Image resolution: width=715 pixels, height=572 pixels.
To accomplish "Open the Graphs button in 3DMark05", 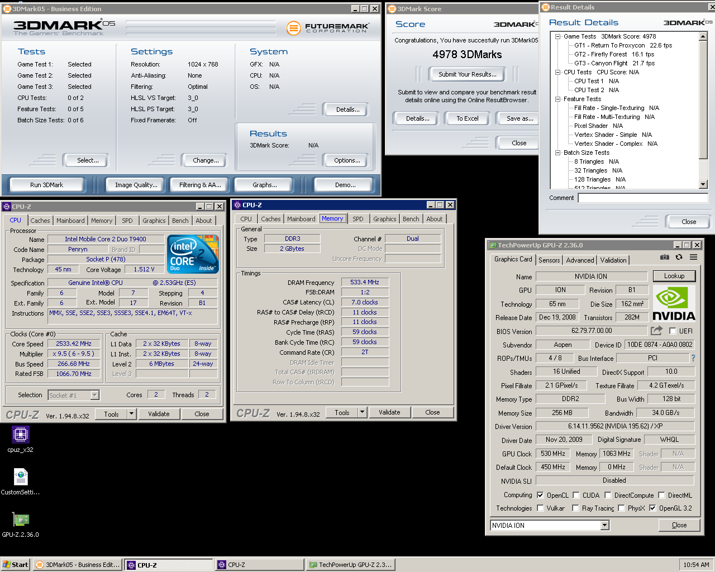I will pyautogui.click(x=265, y=185).
